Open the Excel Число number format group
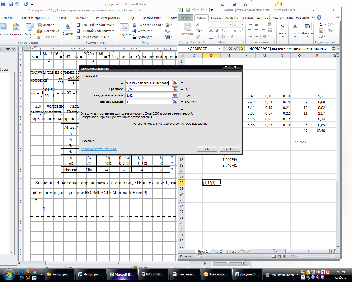The height and width of the screenshot is (282, 352). 283,30
